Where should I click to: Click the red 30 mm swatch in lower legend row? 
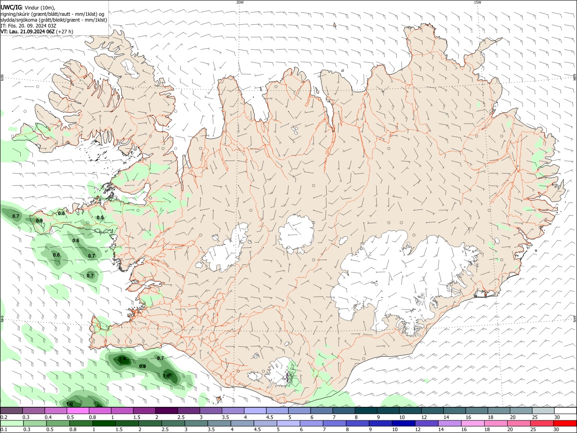point(565,423)
